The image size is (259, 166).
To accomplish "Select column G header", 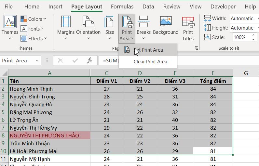I will pos(246,73).
